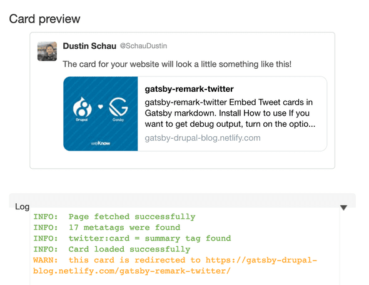
Task: Click the WARN redirected URL log message
Action: point(175,266)
